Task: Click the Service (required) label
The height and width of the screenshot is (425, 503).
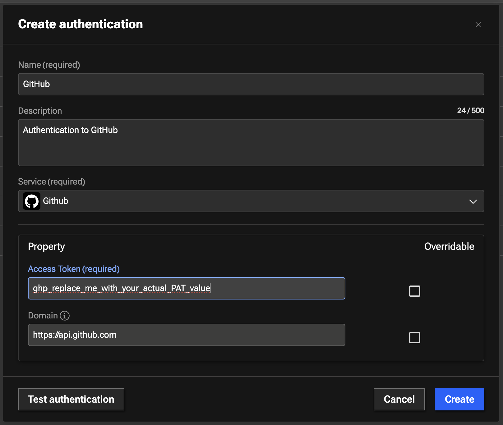Action: [x=52, y=181]
